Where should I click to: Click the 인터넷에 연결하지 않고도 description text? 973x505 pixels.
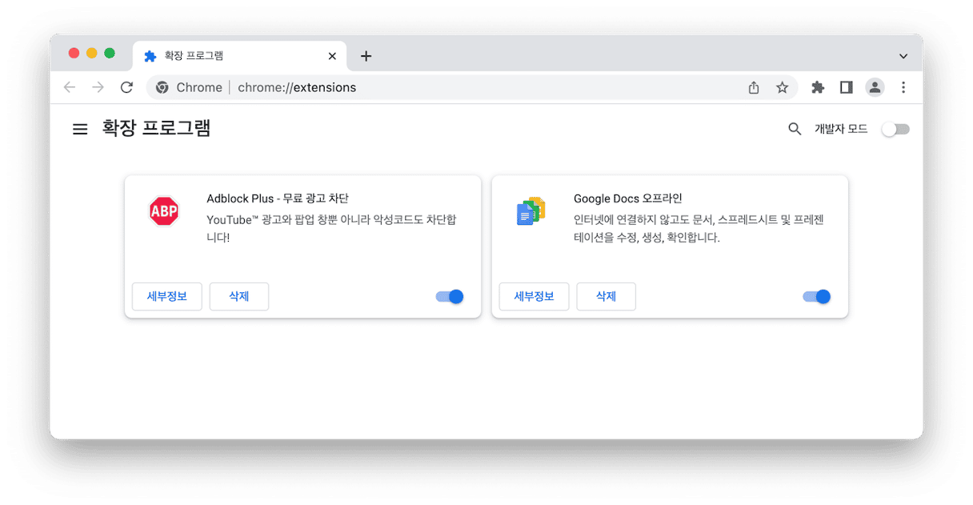pos(699,229)
